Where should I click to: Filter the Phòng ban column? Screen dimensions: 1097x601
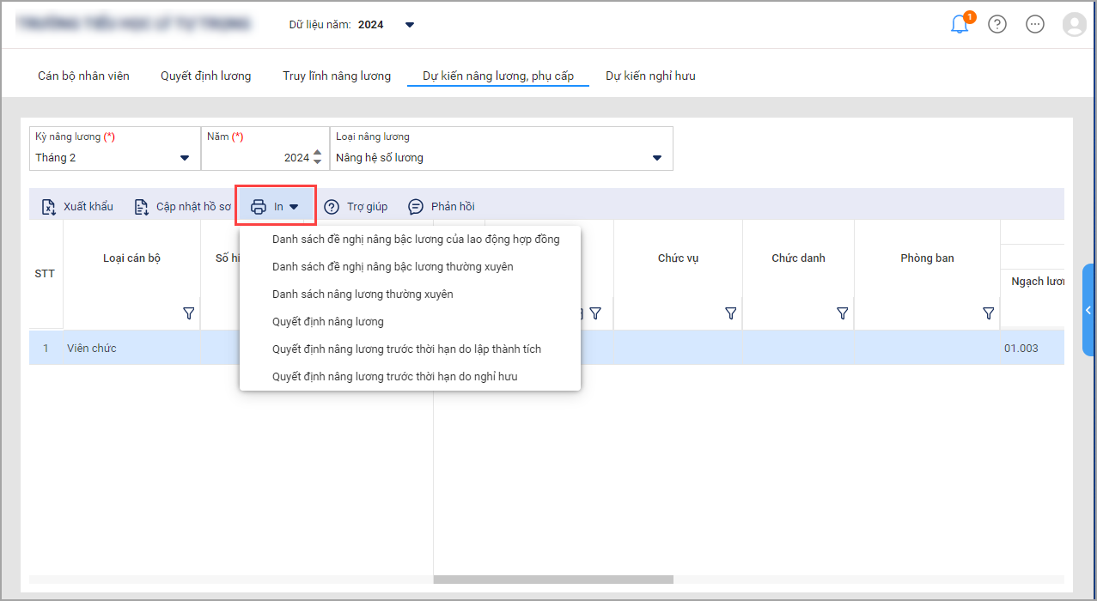tap(988, 313)
